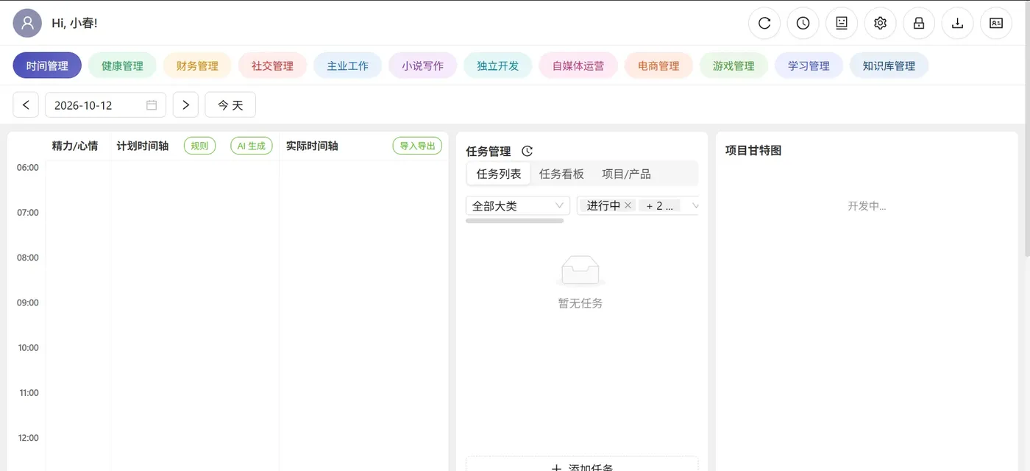Open the 自媒体运营 module
Screen dimensions: 1030x471
pyautogui.click(x=578, y=65)
